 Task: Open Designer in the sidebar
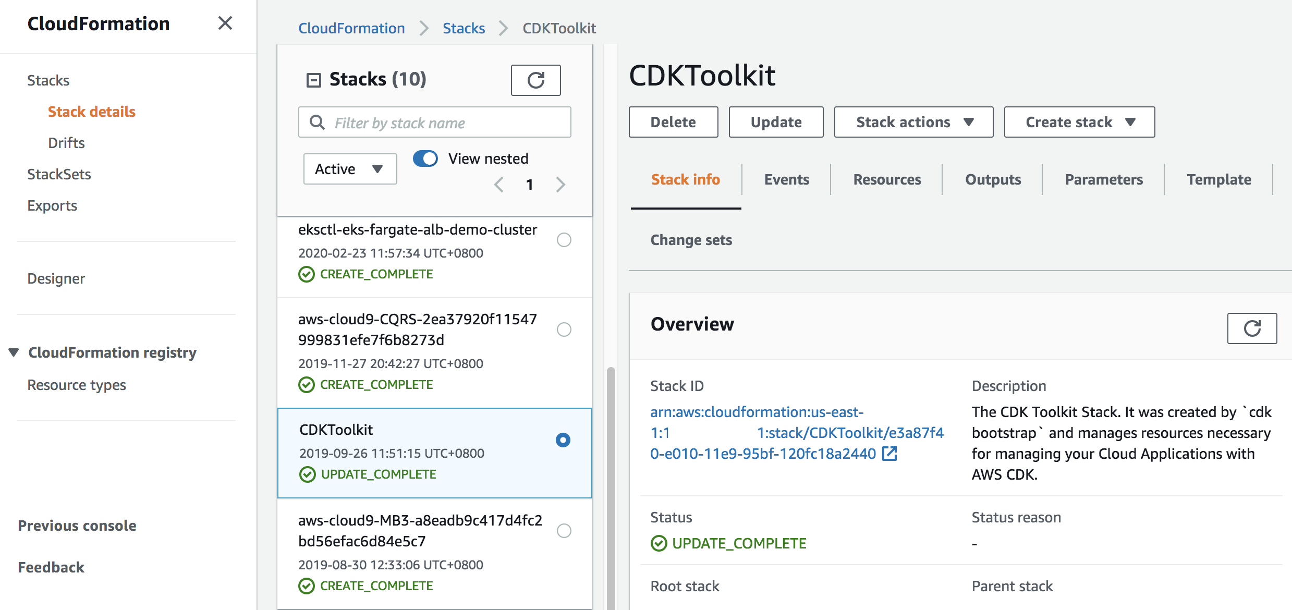[56, 278]
